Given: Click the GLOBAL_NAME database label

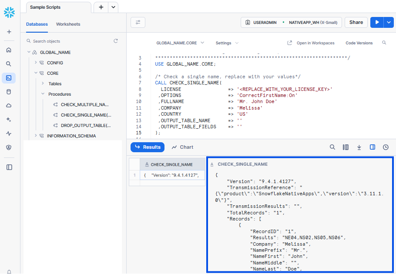Looking at the screenshot, I should (55, 53).
